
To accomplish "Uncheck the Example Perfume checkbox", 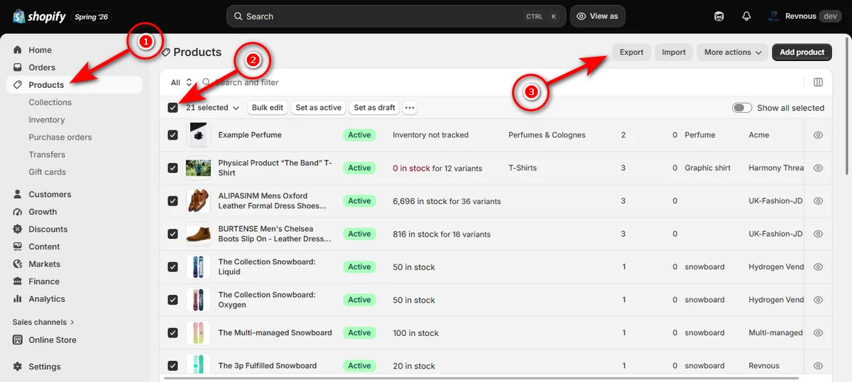I will click(173, 135).
